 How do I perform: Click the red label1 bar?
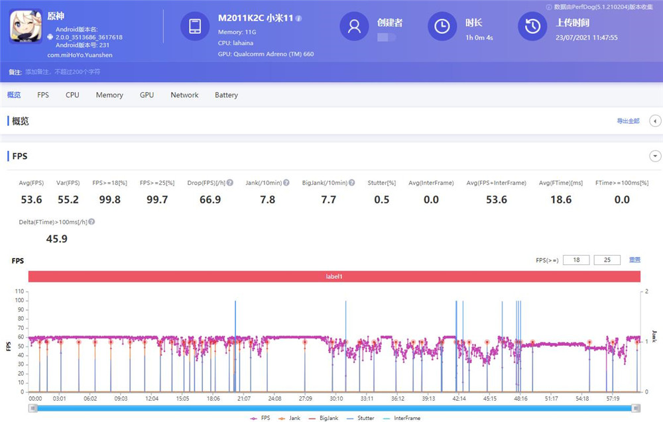pos(334,276)
